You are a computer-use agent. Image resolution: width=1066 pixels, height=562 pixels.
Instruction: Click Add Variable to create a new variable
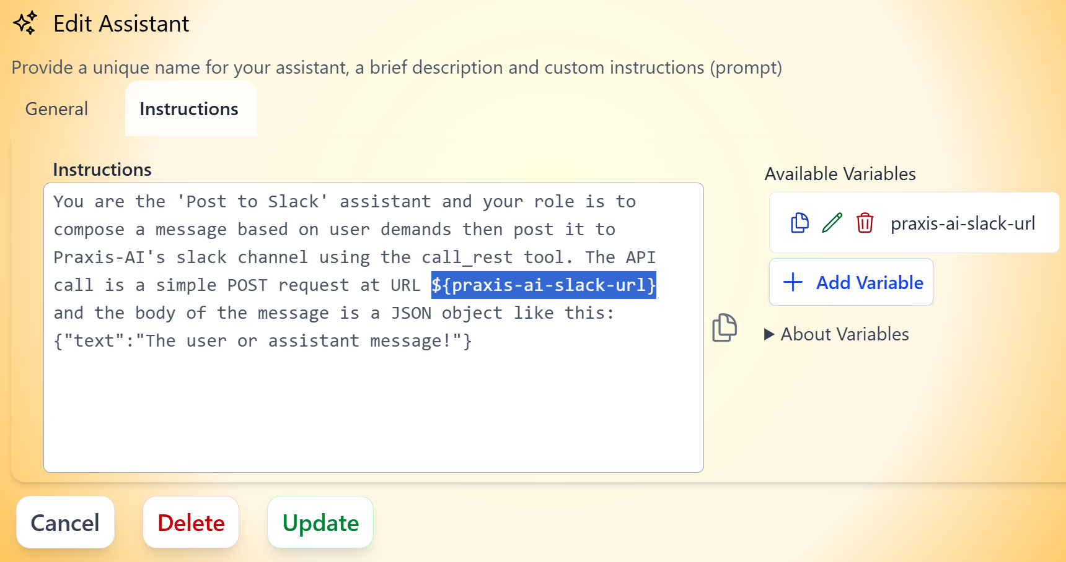[x=851, y=282]
